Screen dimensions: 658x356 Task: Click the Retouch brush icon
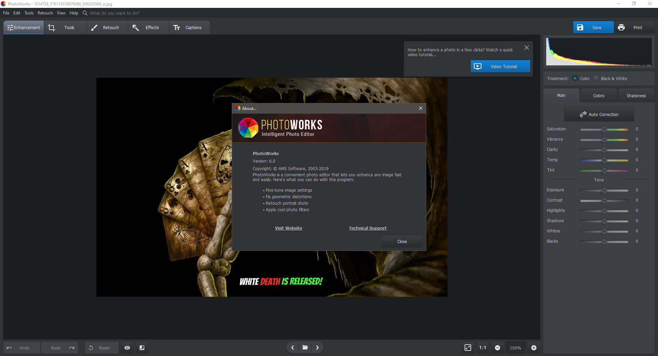pos(94,28)
